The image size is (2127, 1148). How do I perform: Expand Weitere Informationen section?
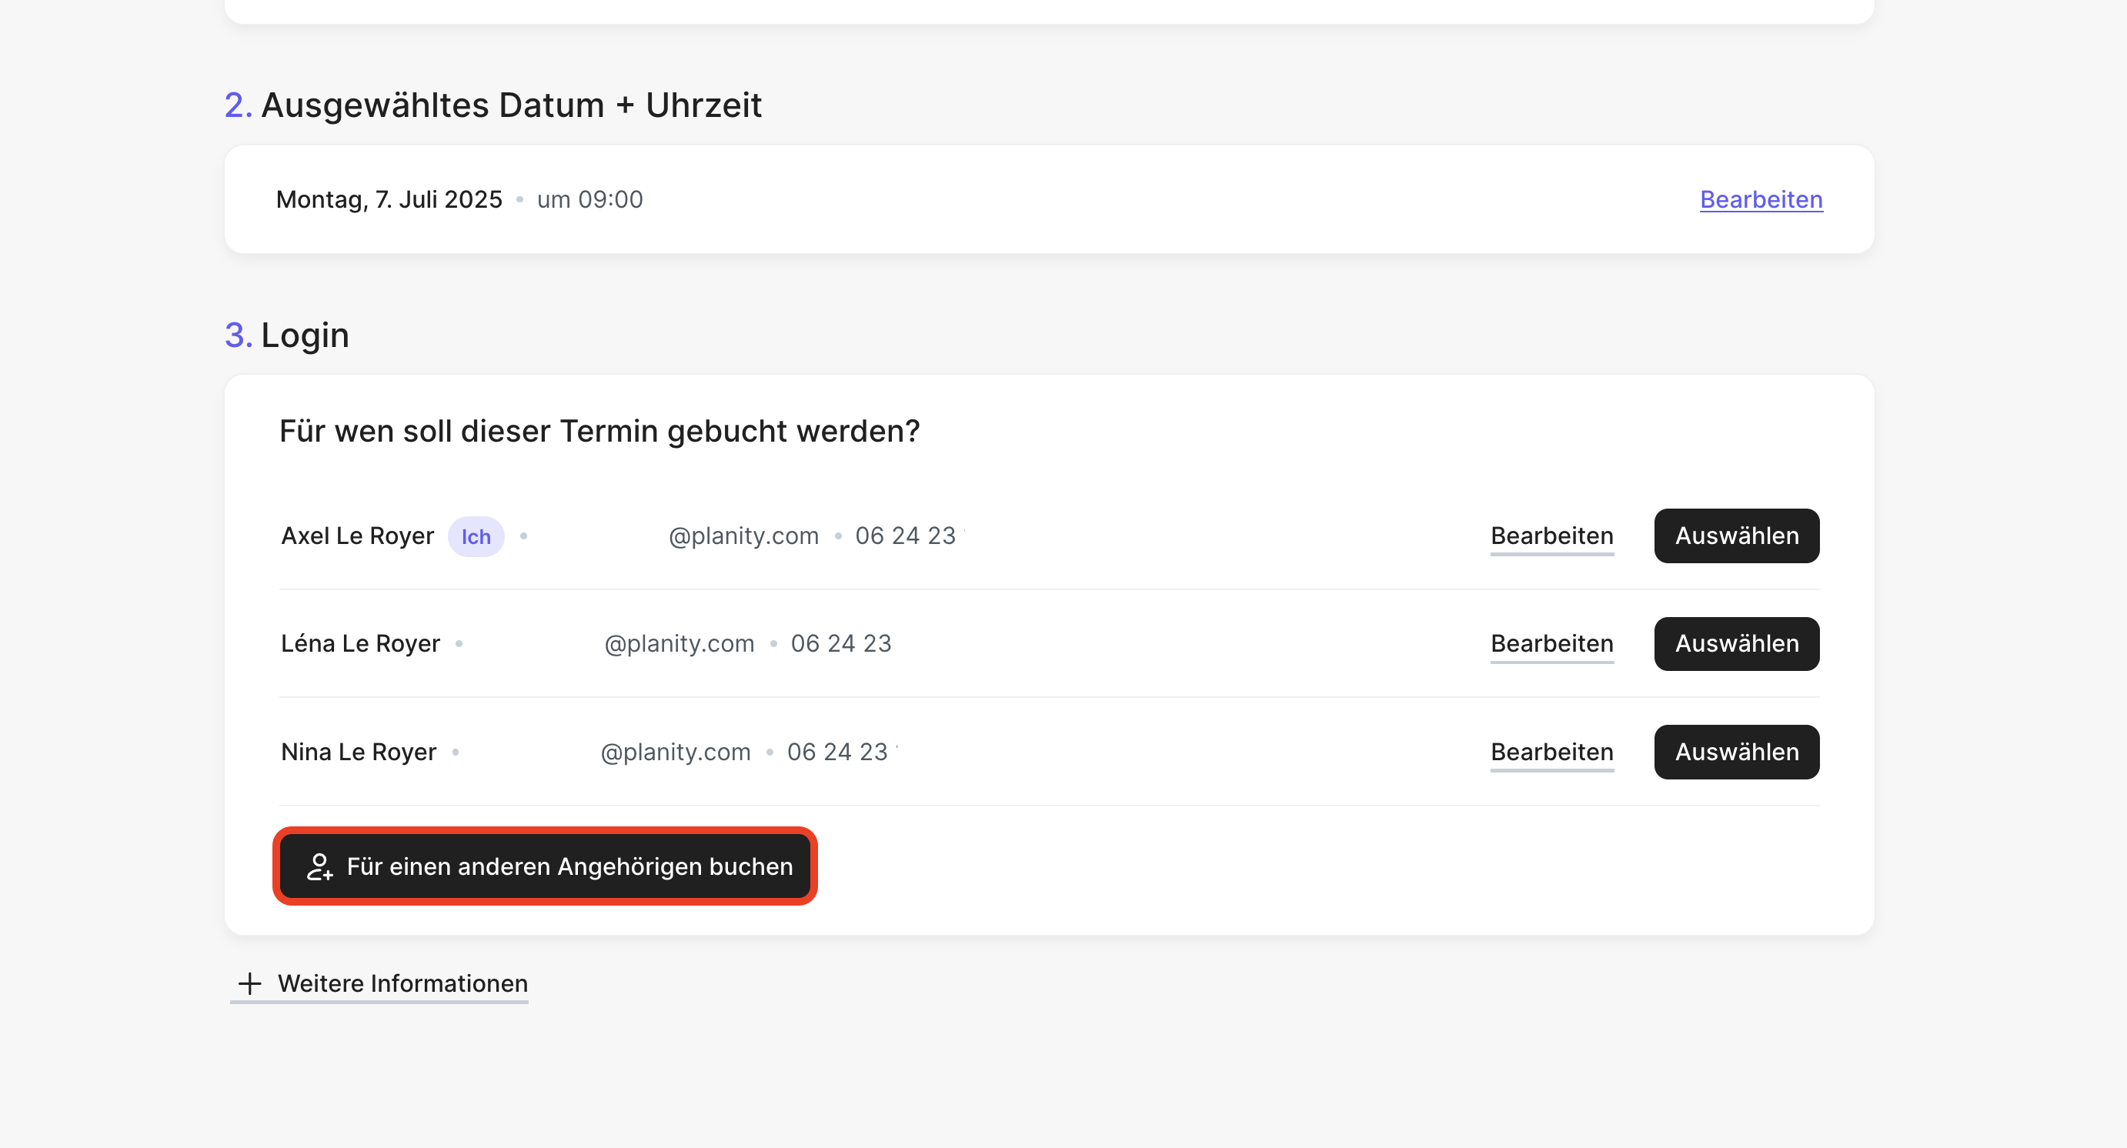pos(402,983)
